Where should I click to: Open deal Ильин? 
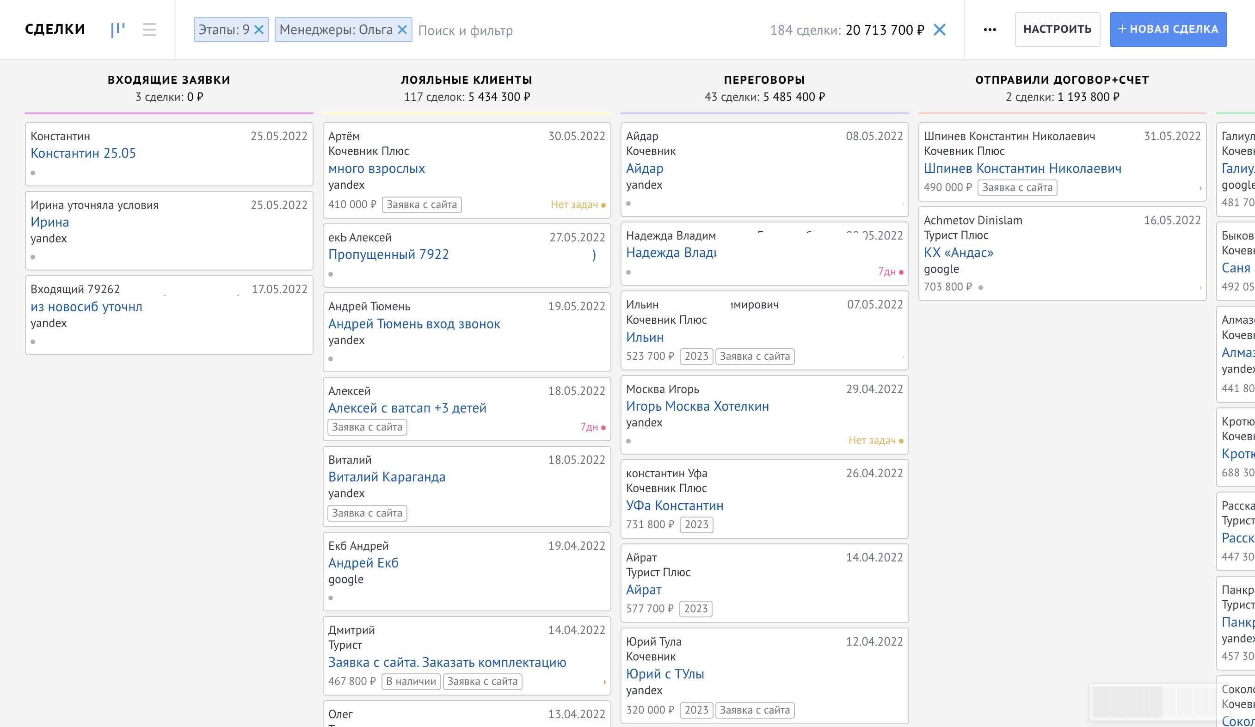tap(645, 338)
